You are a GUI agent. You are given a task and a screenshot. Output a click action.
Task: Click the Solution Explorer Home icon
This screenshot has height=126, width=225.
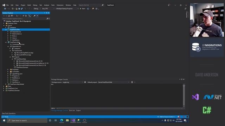(9, 16)
